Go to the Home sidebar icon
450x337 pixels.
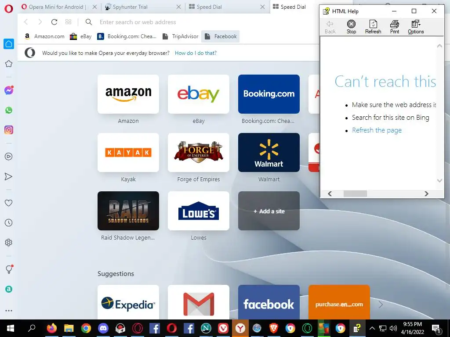click(9, 44)
